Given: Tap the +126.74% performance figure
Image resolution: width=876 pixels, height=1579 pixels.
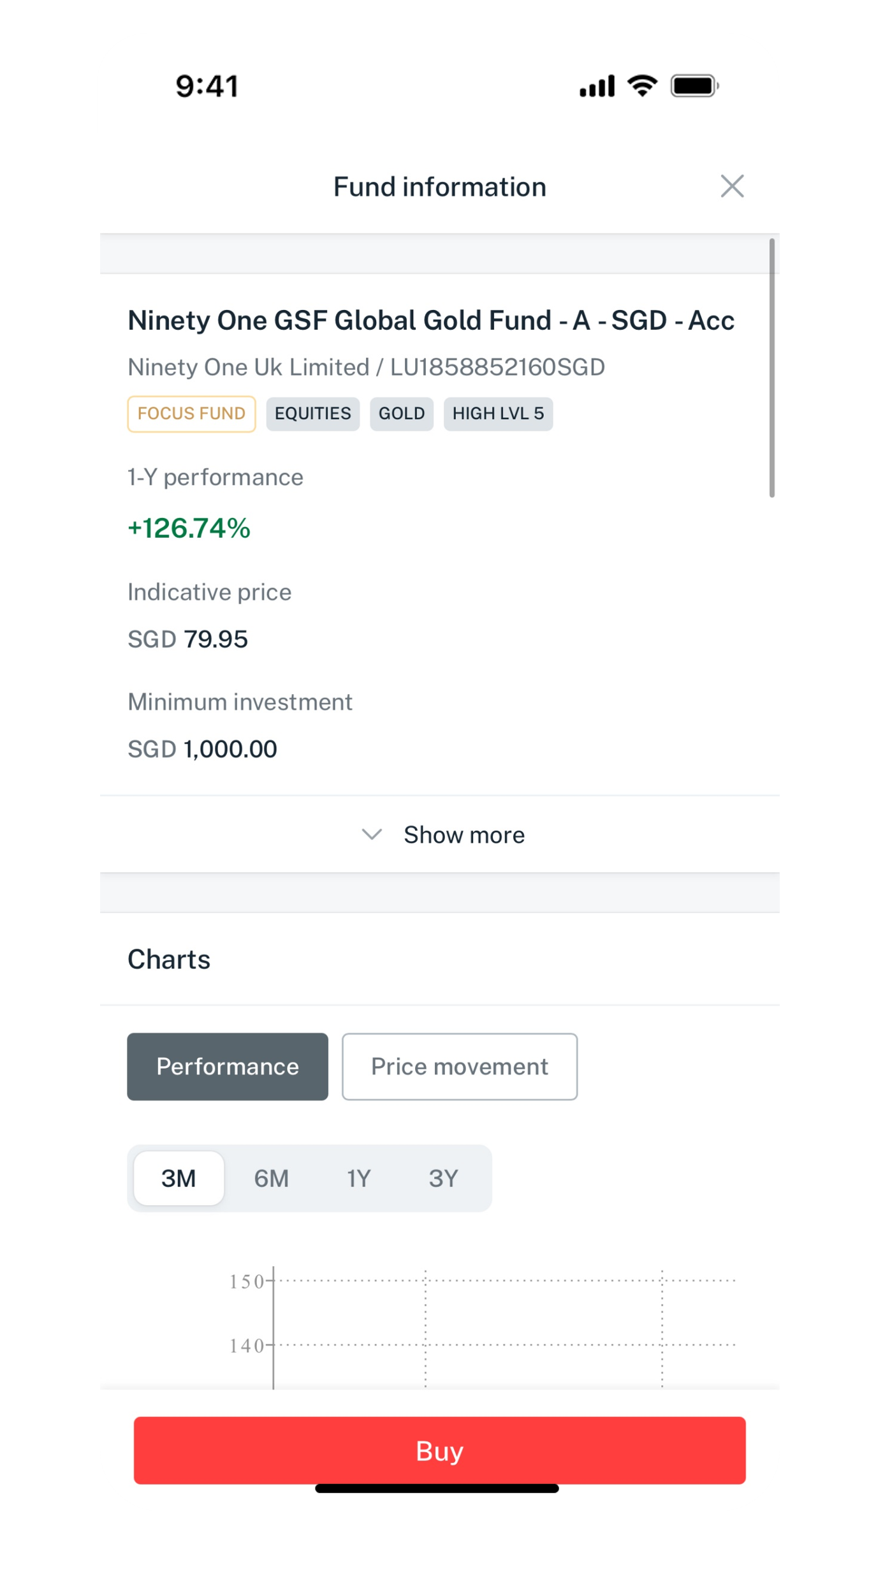Looking at the screenshot, I should pos(189,528).
